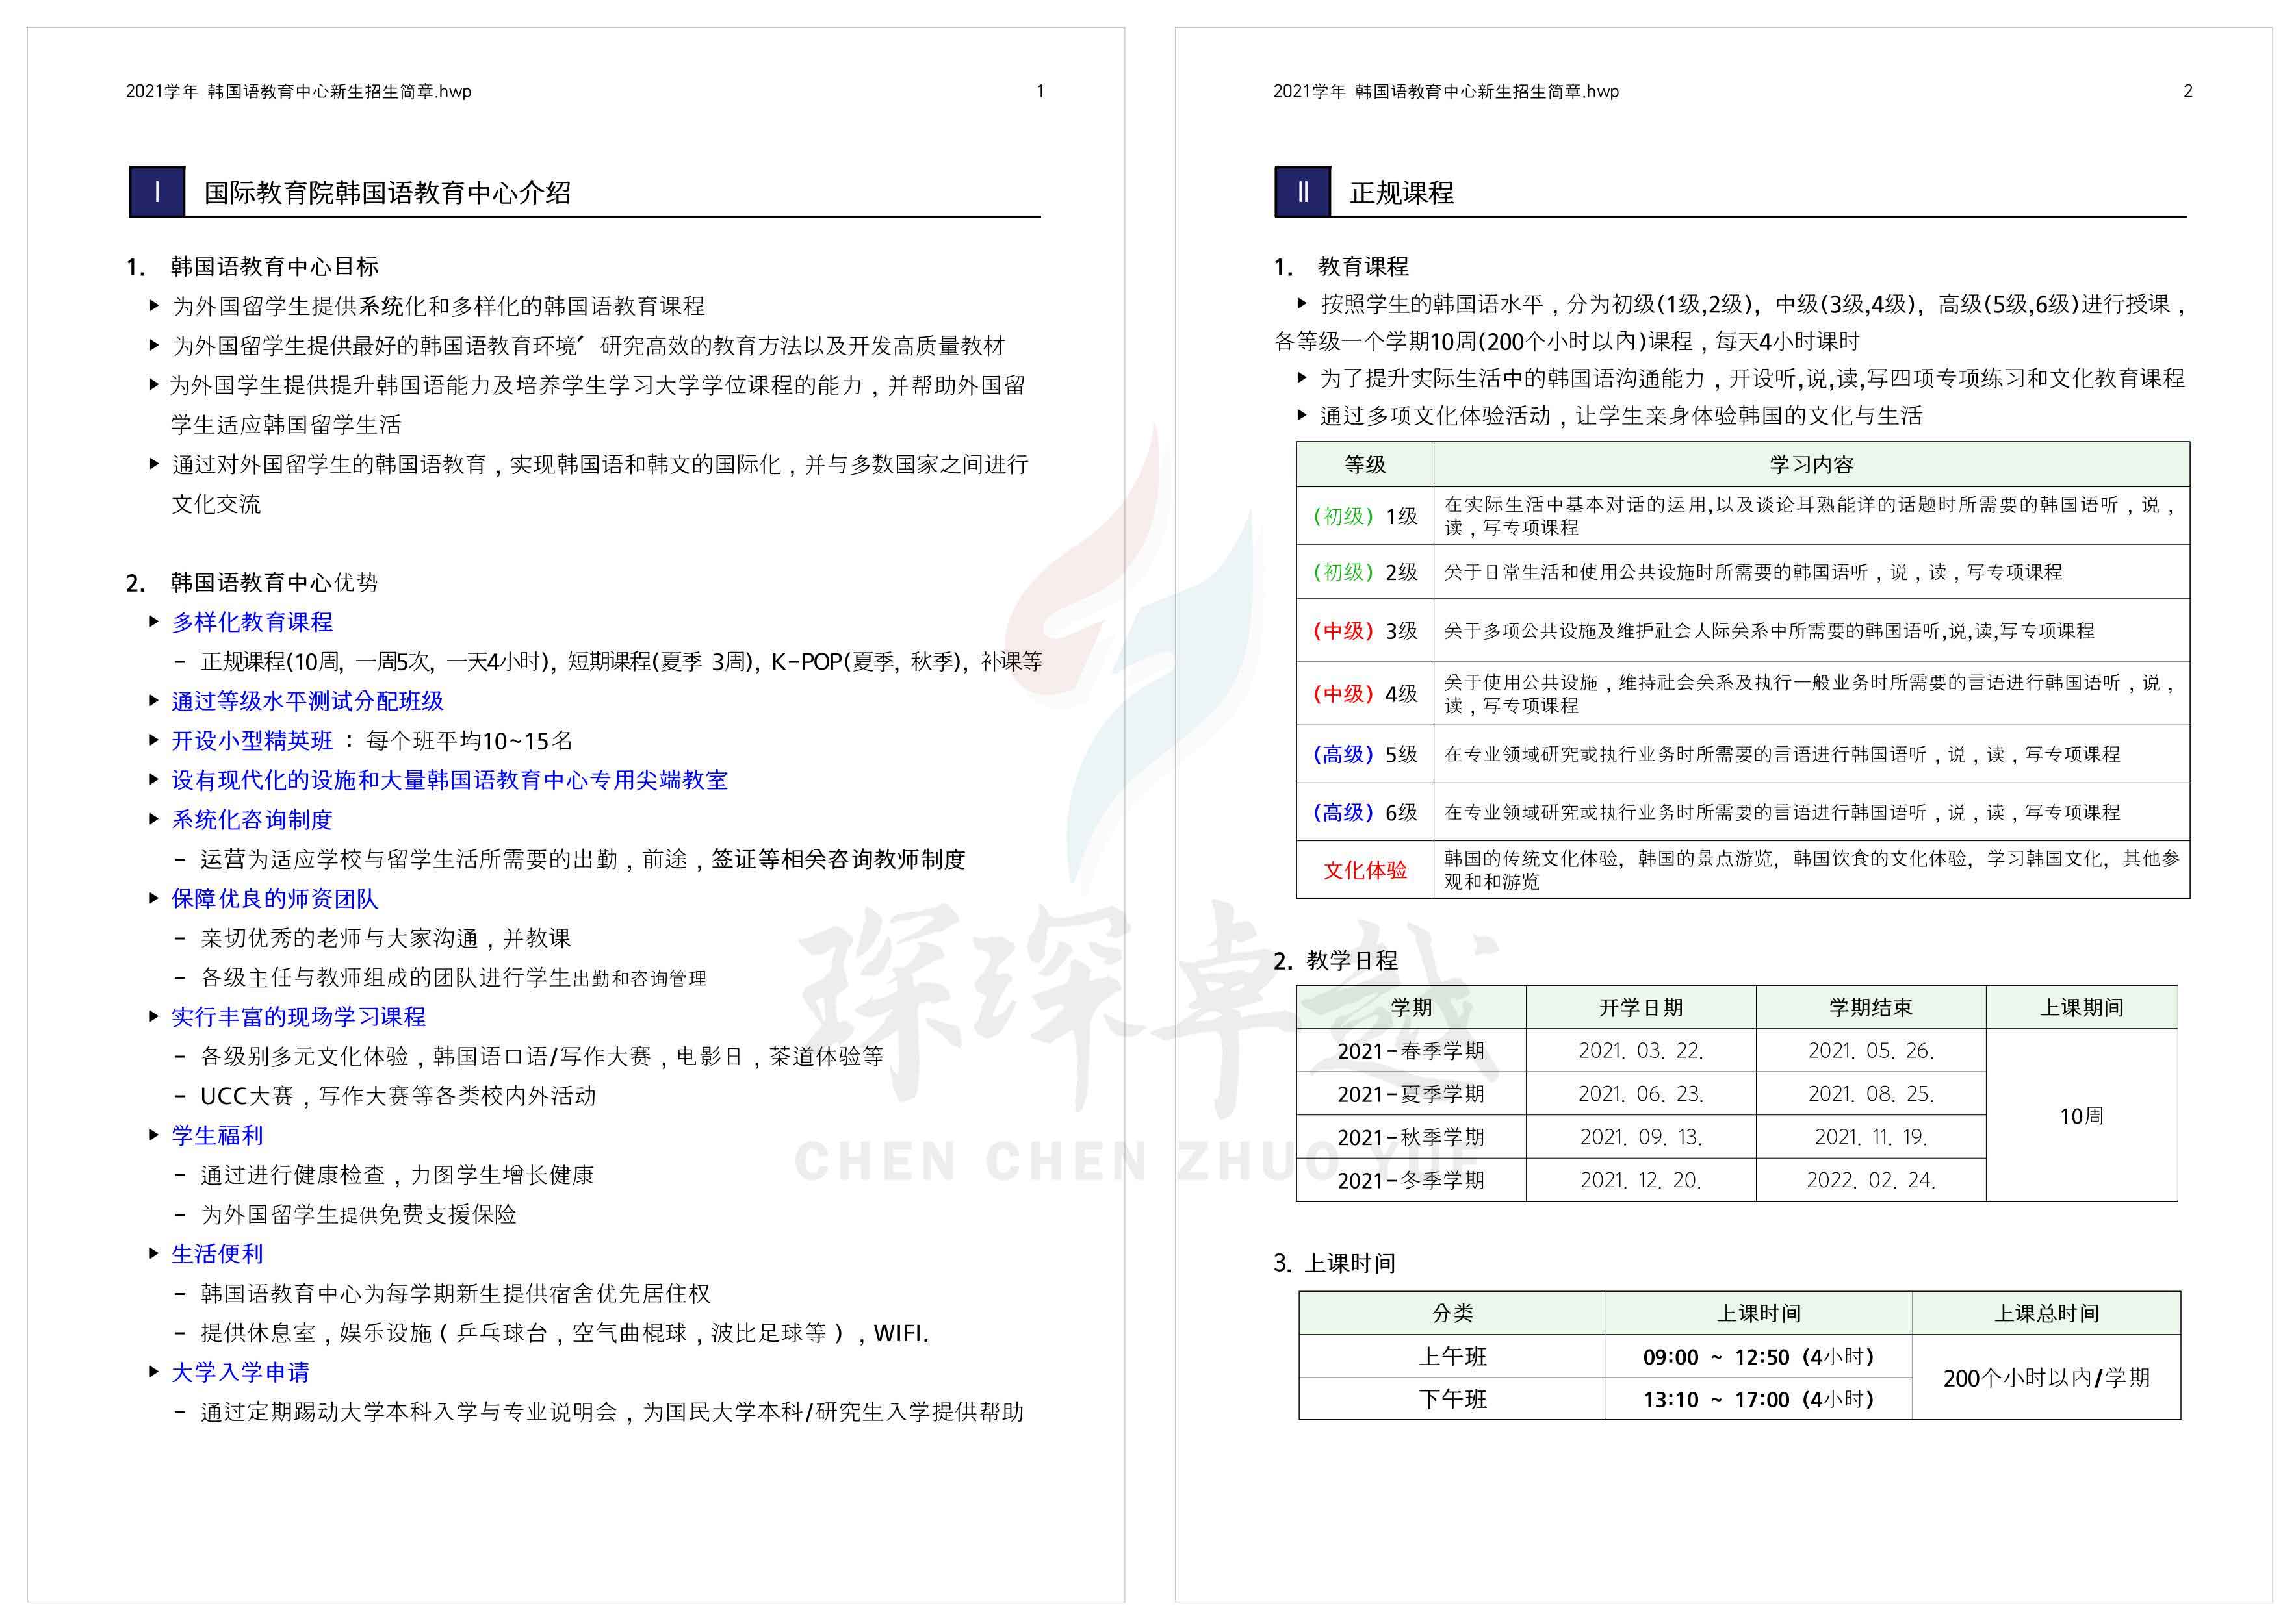
Task: Click the blue heading 设有现代化的设施和大量韩国语教育中心专用尖端教室
Action: click(449, 779)
